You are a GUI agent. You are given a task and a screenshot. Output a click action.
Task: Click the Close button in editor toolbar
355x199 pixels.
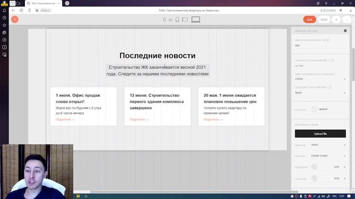pyautogui.click(x=324, y=20)
